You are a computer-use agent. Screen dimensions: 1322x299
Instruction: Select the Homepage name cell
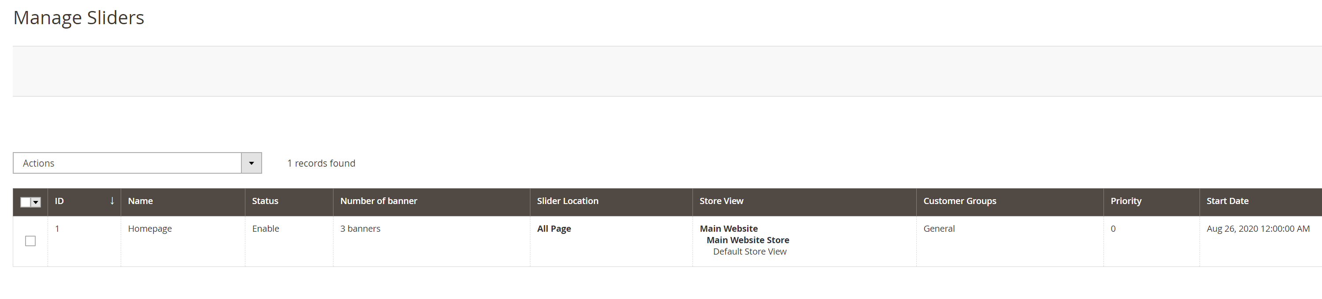(x=183, y=241)
